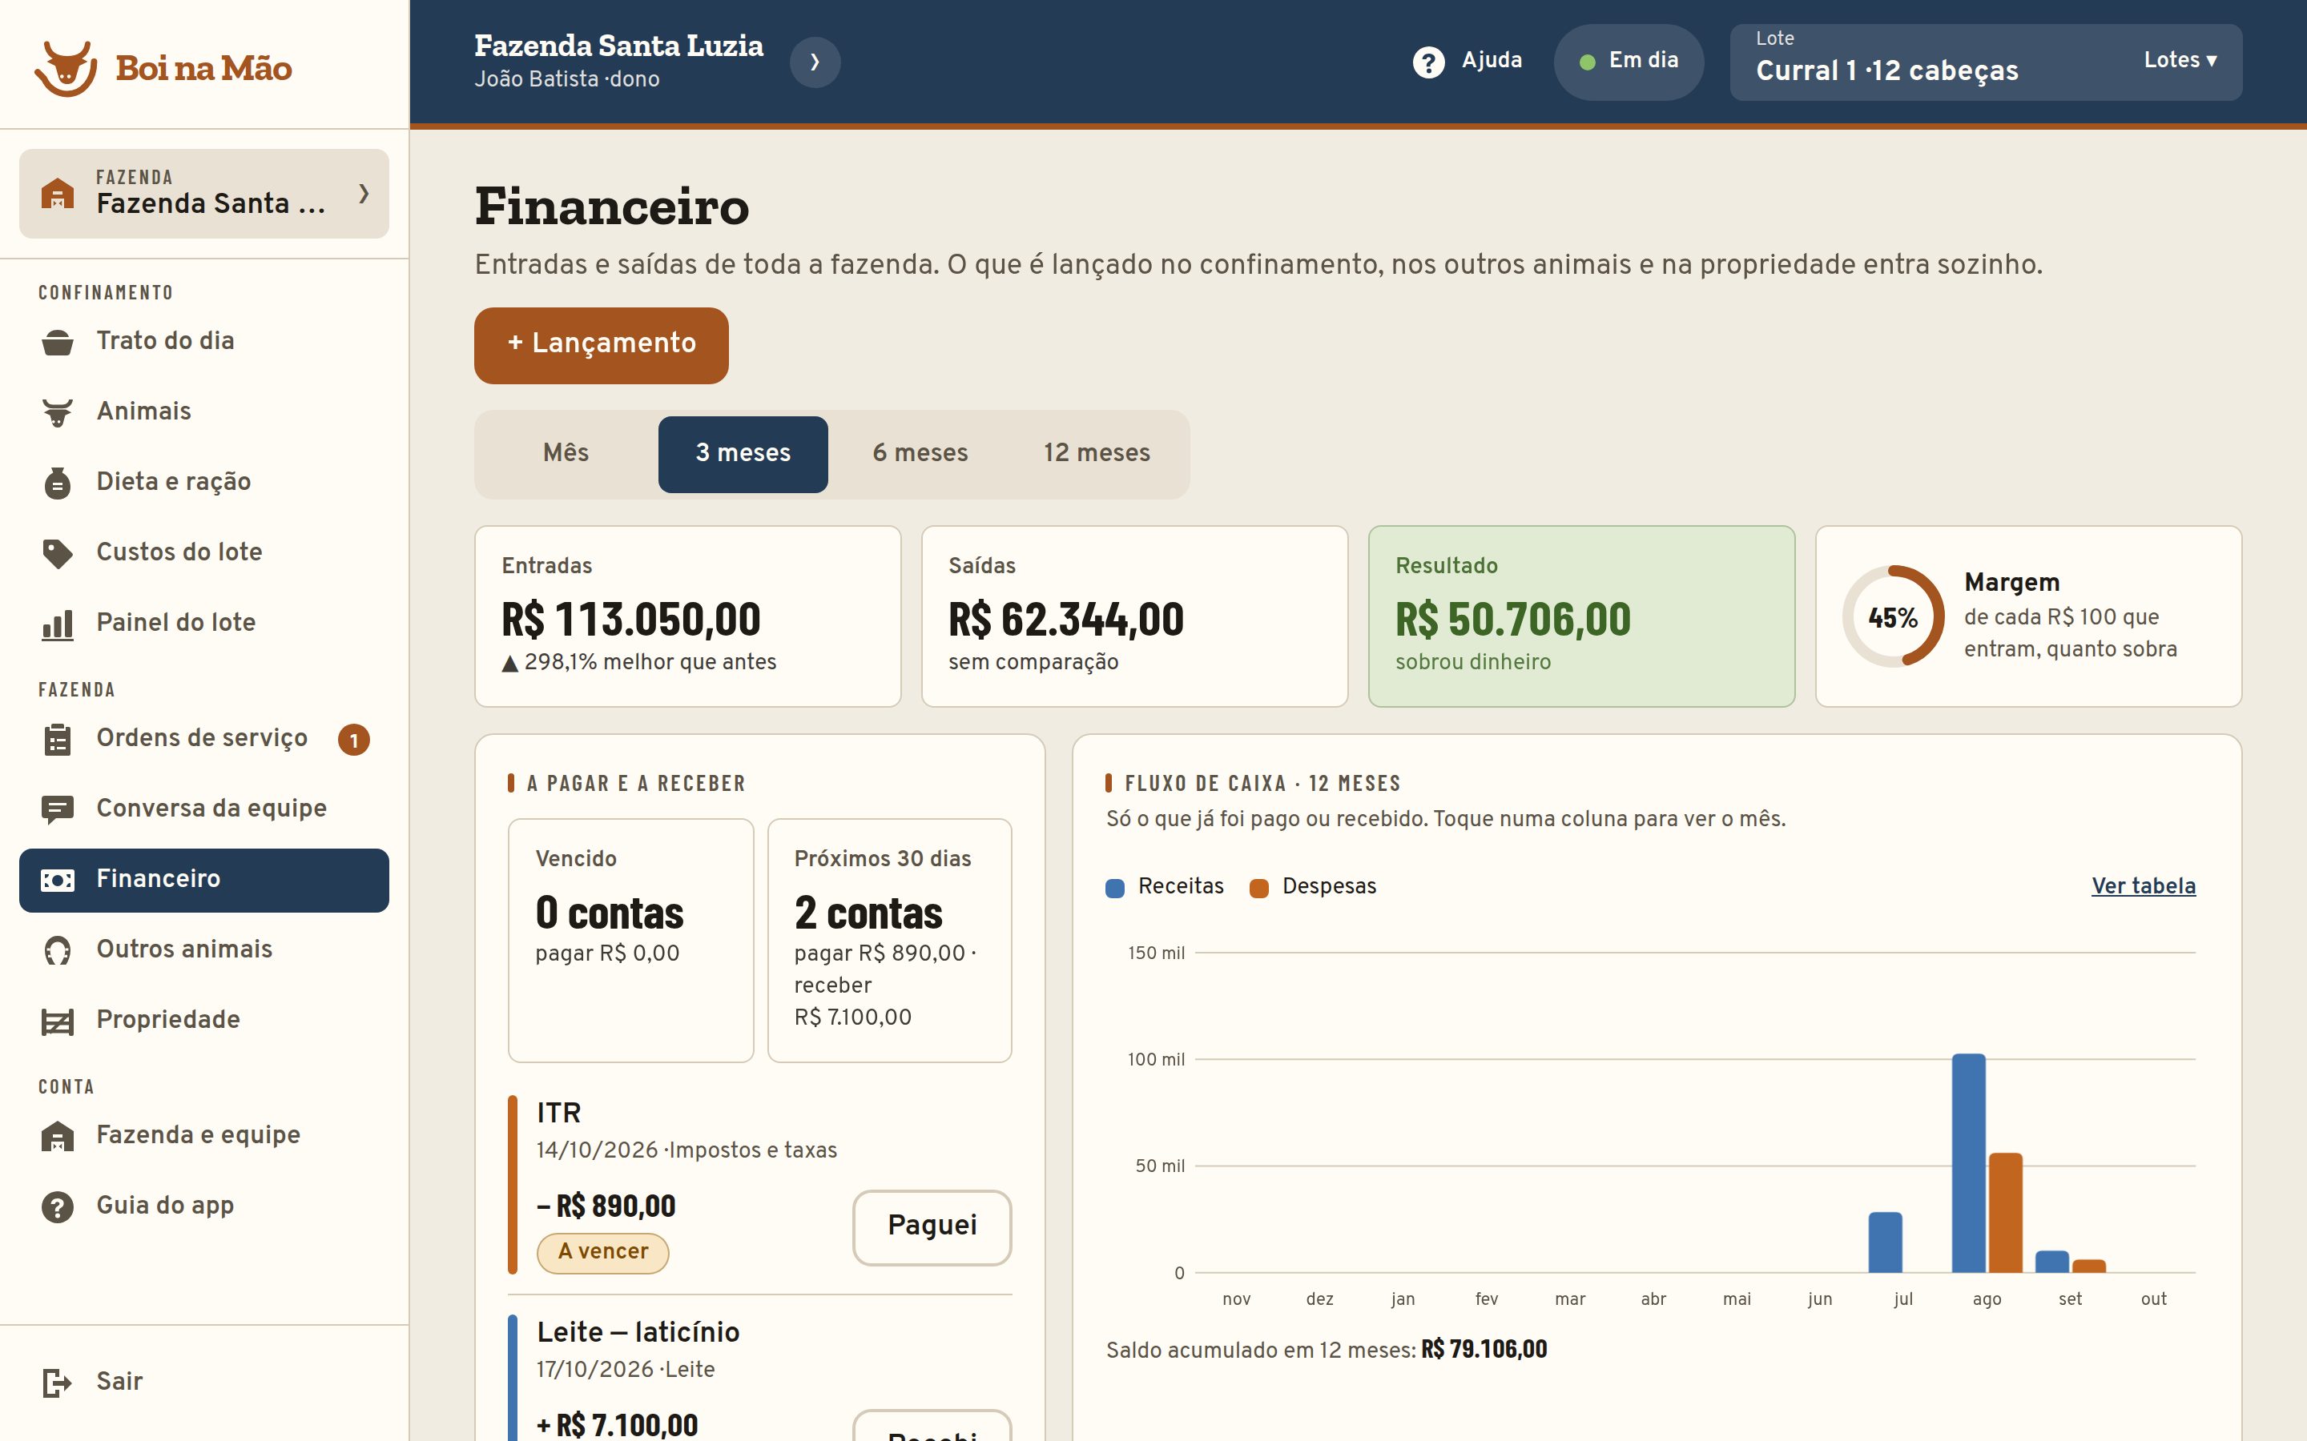Click the Resultado R$ 50.706,00 card
2307x1441 pixels.
pos(1581,616)
